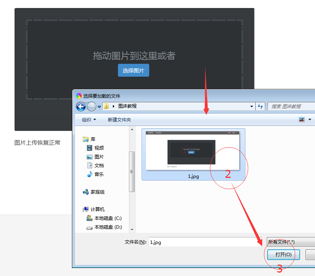315x276 pixels.
Task: Click the navigation pane scroll-down arrow
Action: (132, 230)
